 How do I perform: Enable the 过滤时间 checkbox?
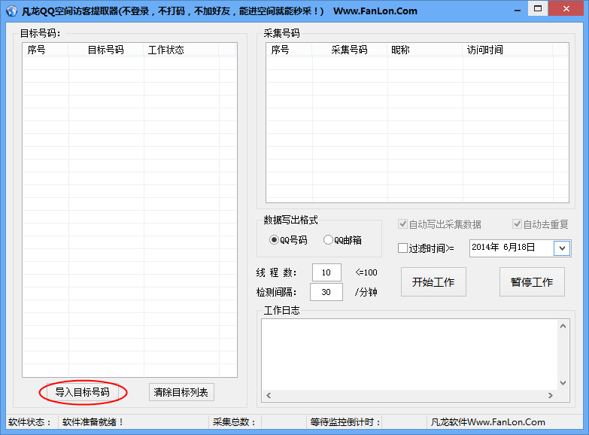pyautogui.click(x=402, y=248)
